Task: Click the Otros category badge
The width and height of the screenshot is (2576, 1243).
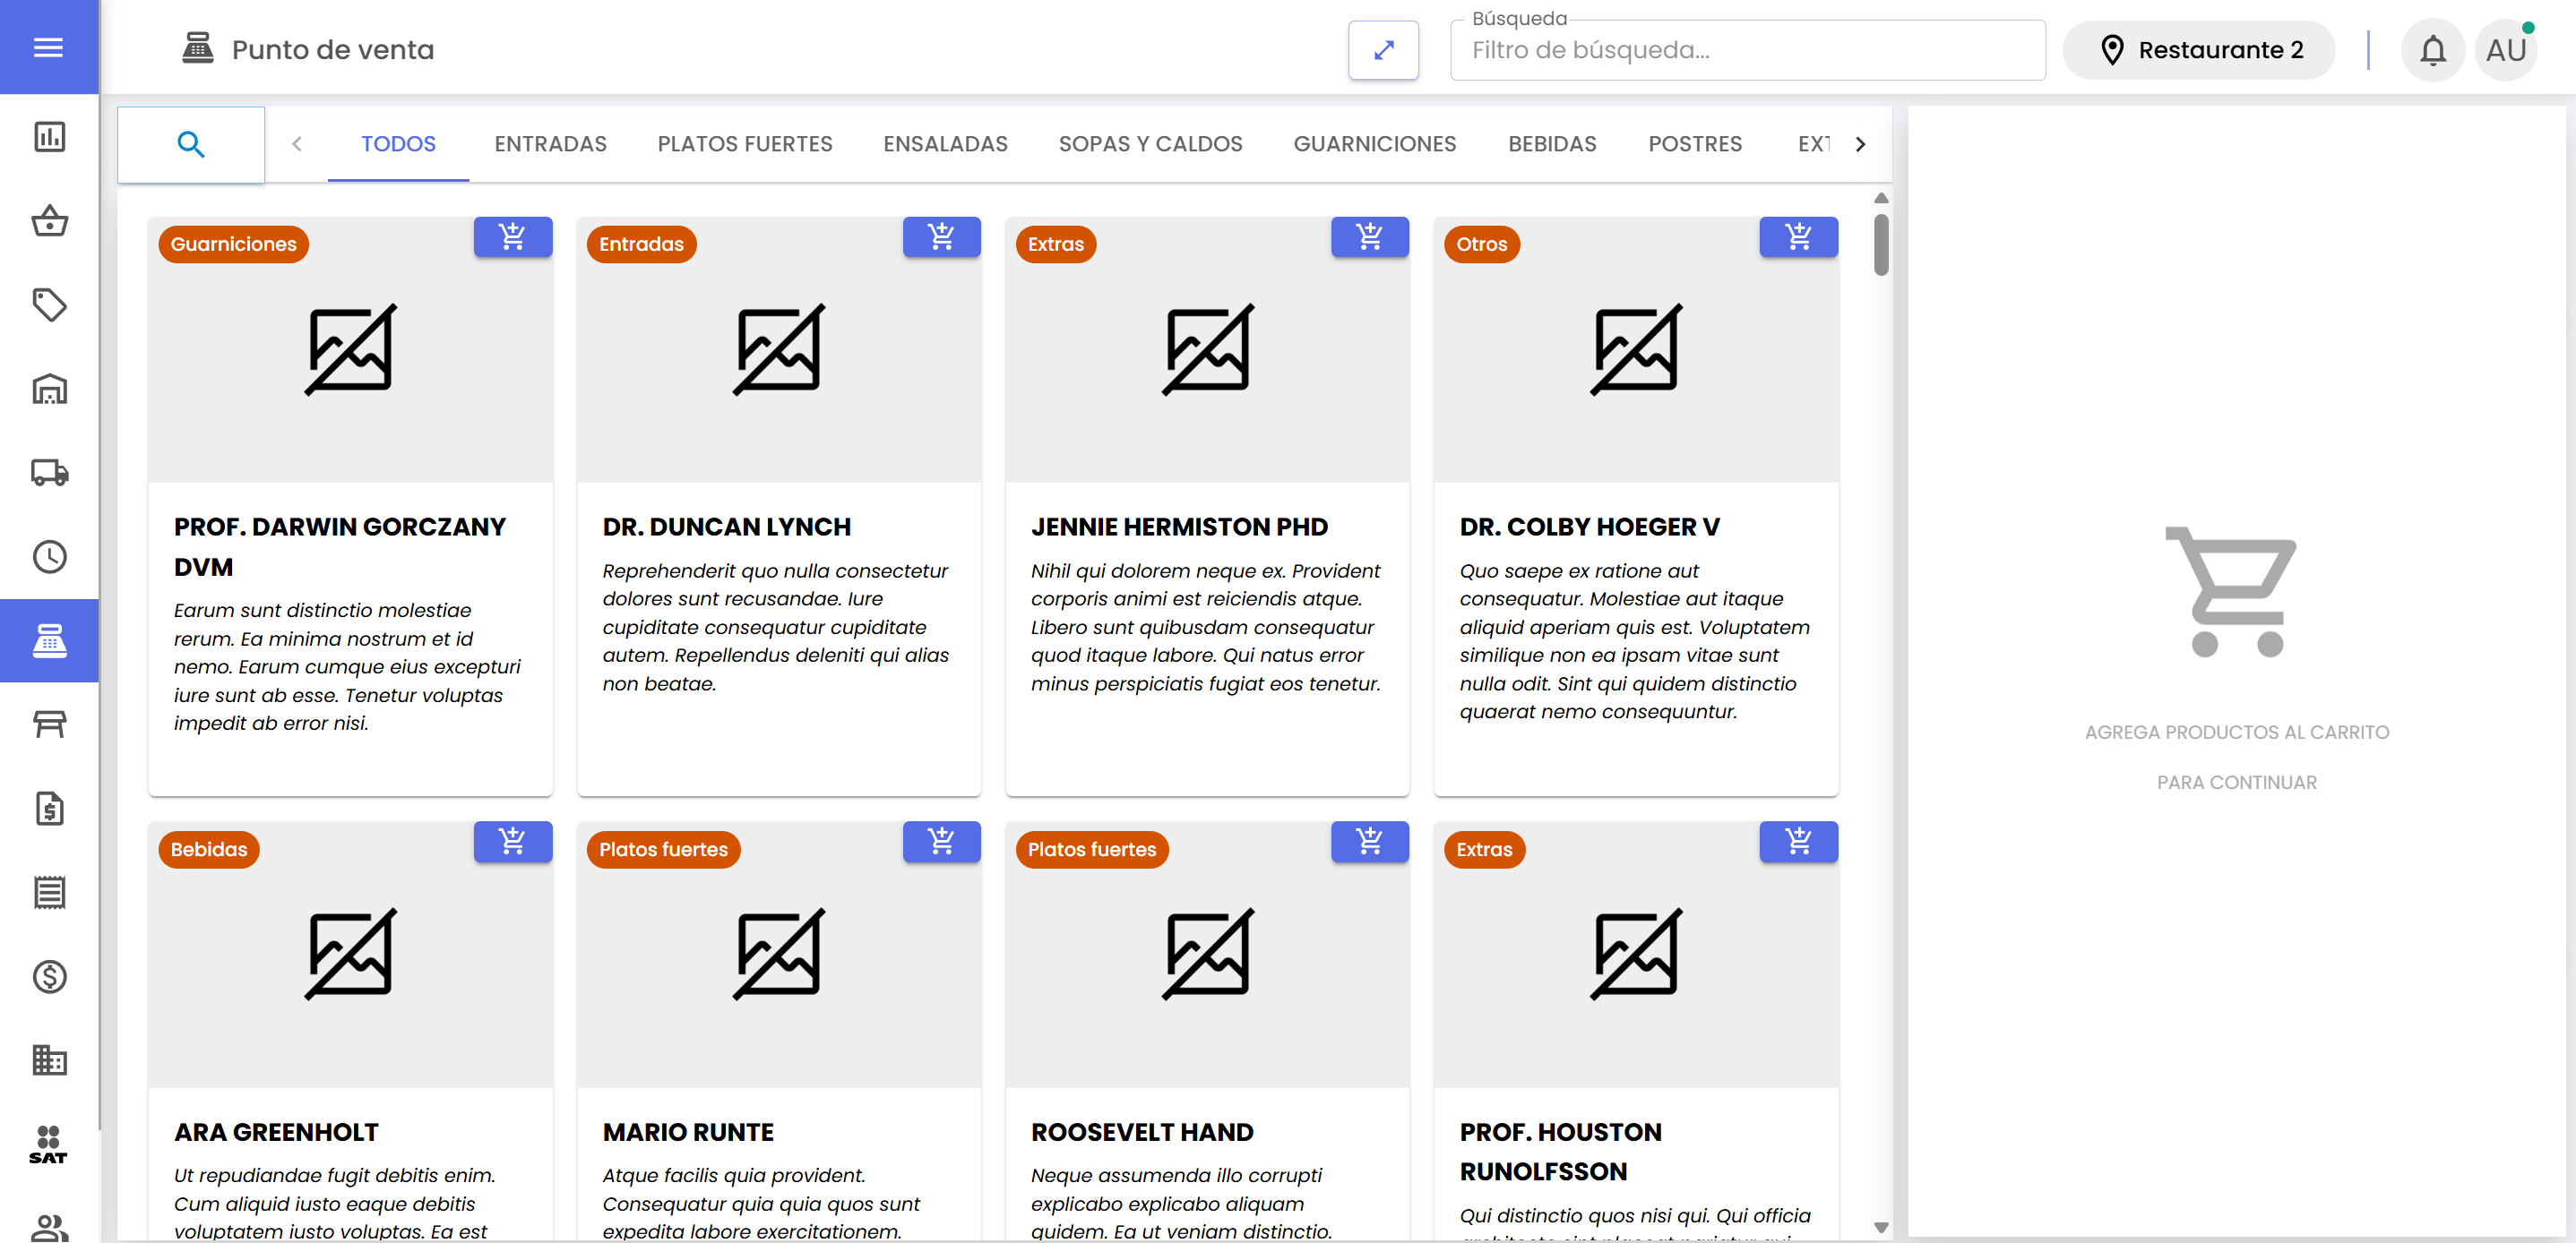Action: point(1481,244)
